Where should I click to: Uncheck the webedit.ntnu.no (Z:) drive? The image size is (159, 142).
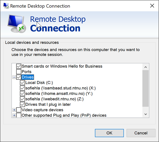[x=23, y=99]
